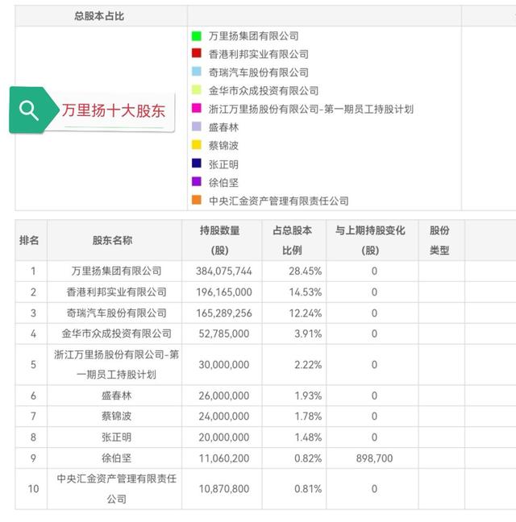516x522 pixels.
Task: Click the magenta swatch for 第一期员工持股计划
Action: [x=197, y=108]
